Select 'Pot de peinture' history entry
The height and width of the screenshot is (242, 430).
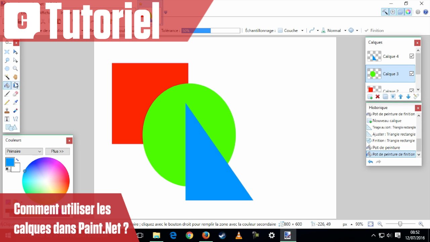[x=386, y=148]
